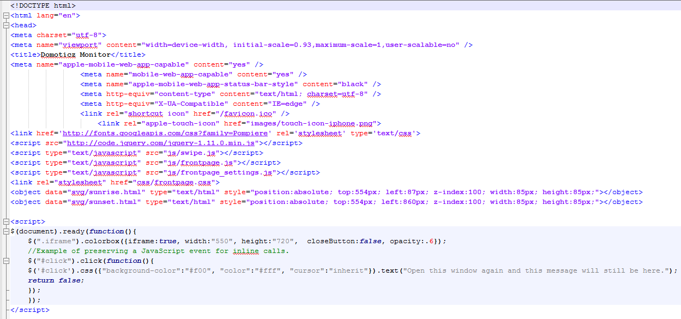Click the return false; line
681x319 pixels.
point(56,280)
